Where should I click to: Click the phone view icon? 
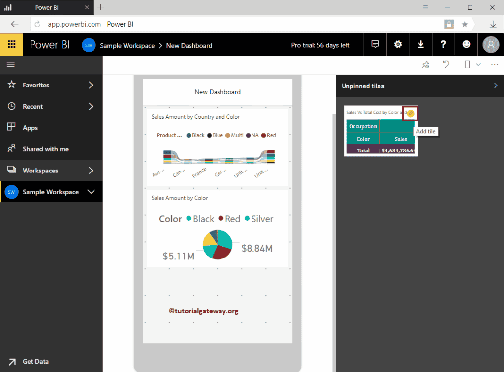pos(467,65)
